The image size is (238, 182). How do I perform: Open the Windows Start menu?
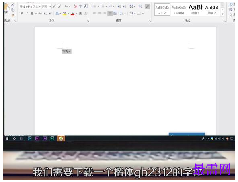click(7, 139)
